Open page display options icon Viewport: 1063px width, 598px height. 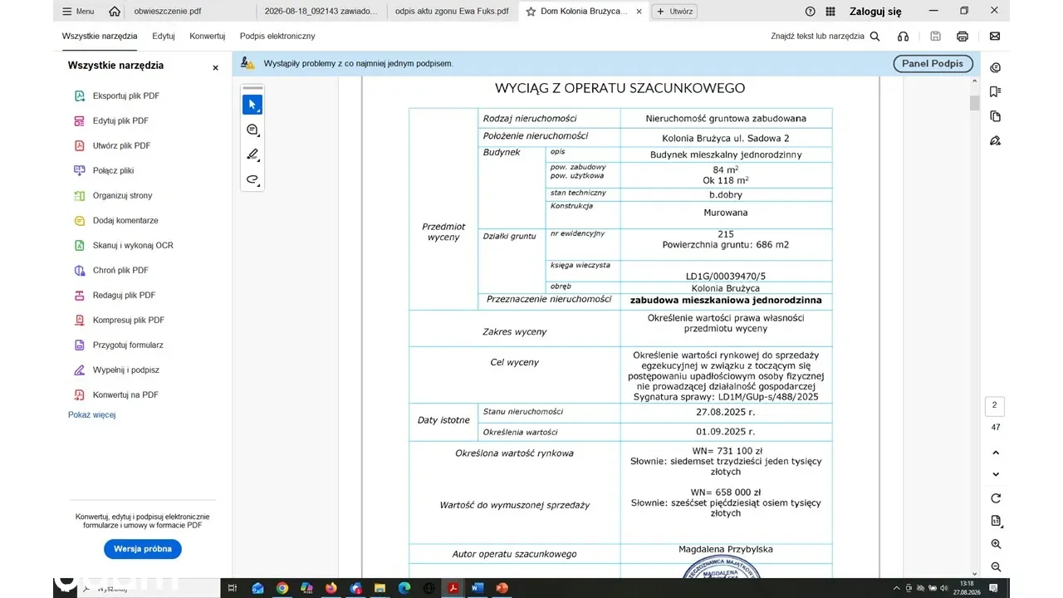[996, 521]
